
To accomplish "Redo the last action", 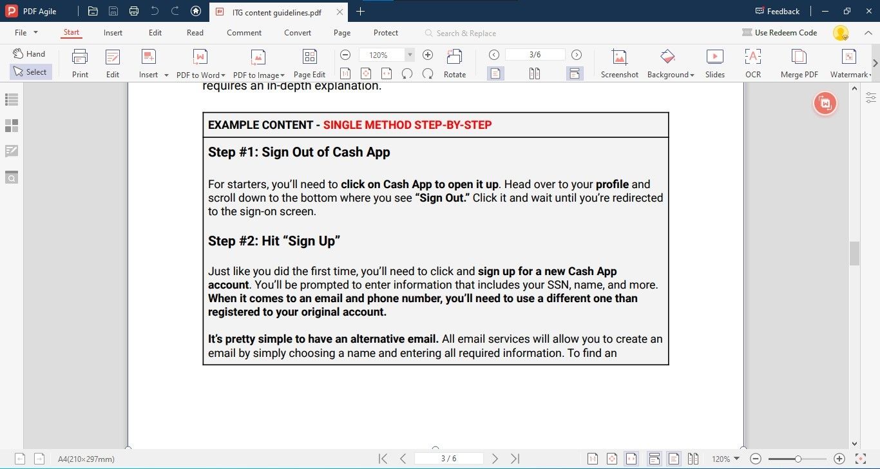I will coord(175,11).
